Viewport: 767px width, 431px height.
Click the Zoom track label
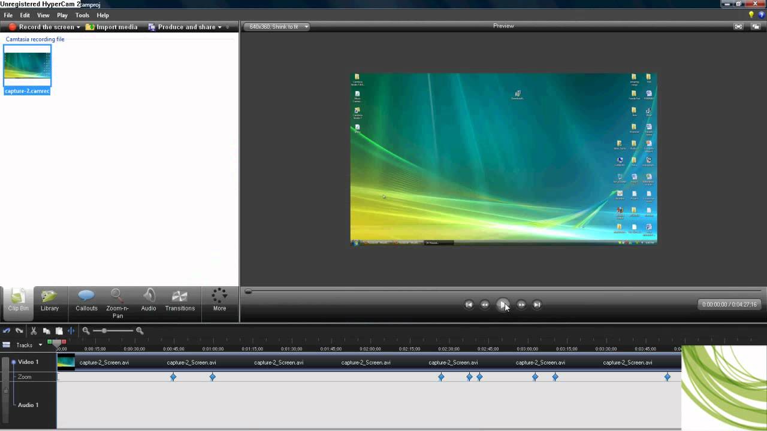click(25, 377)
